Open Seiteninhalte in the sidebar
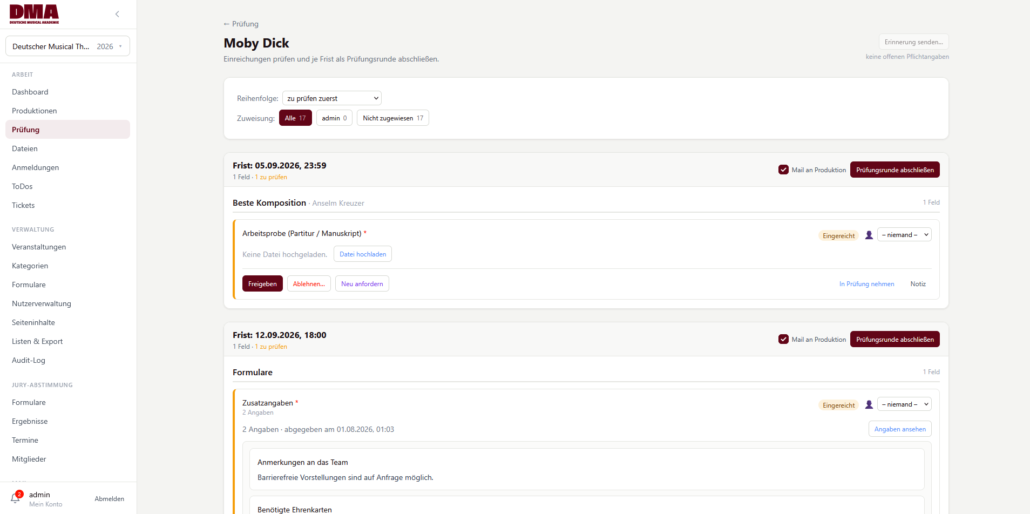Viewport: 1030px width, 514px height. 67,322
